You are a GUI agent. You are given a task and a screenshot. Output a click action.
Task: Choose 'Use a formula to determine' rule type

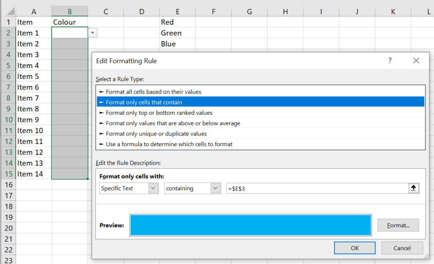click(x=169, y=144)
